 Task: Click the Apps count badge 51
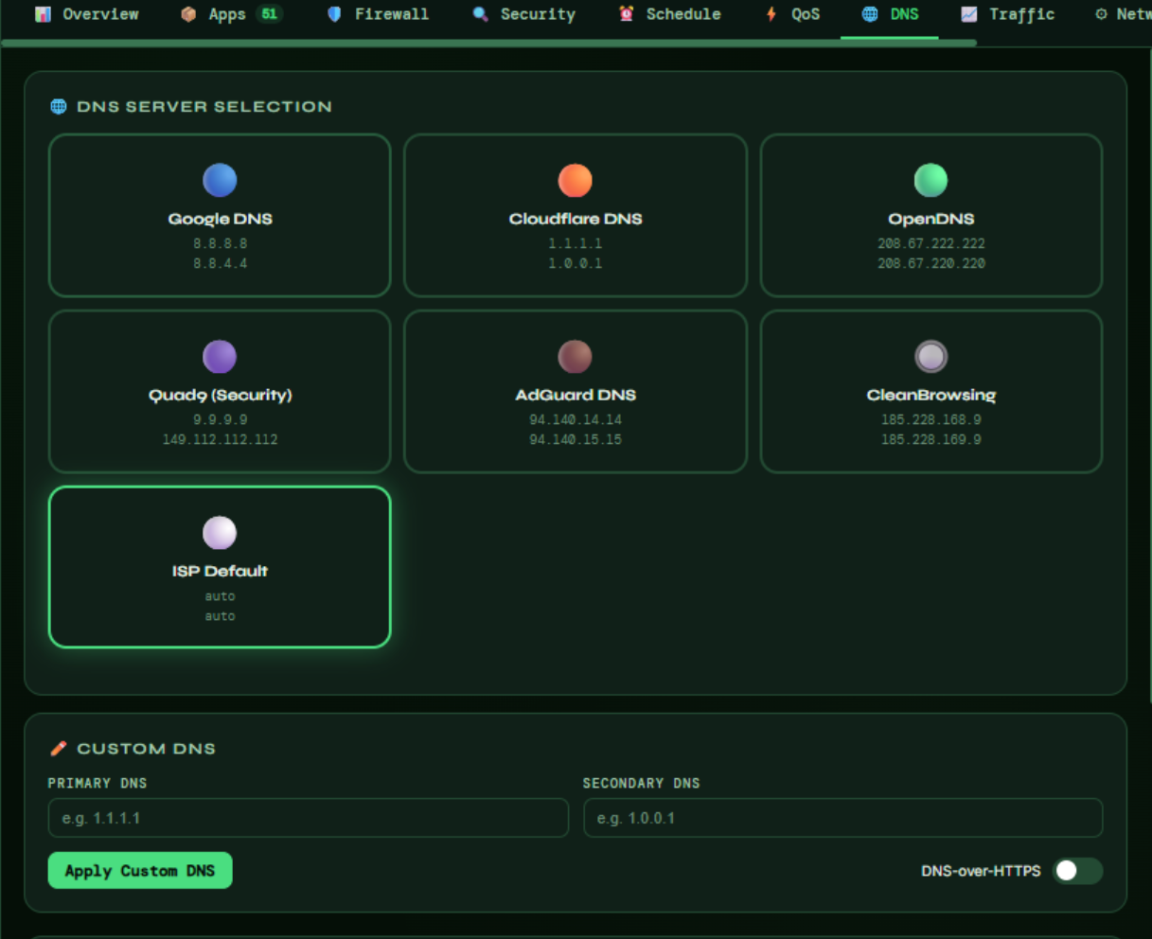(270, 13)
